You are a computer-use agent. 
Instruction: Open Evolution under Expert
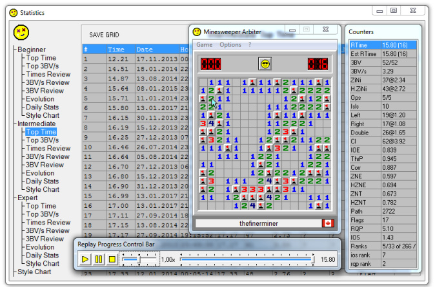(x=40, y=247)
